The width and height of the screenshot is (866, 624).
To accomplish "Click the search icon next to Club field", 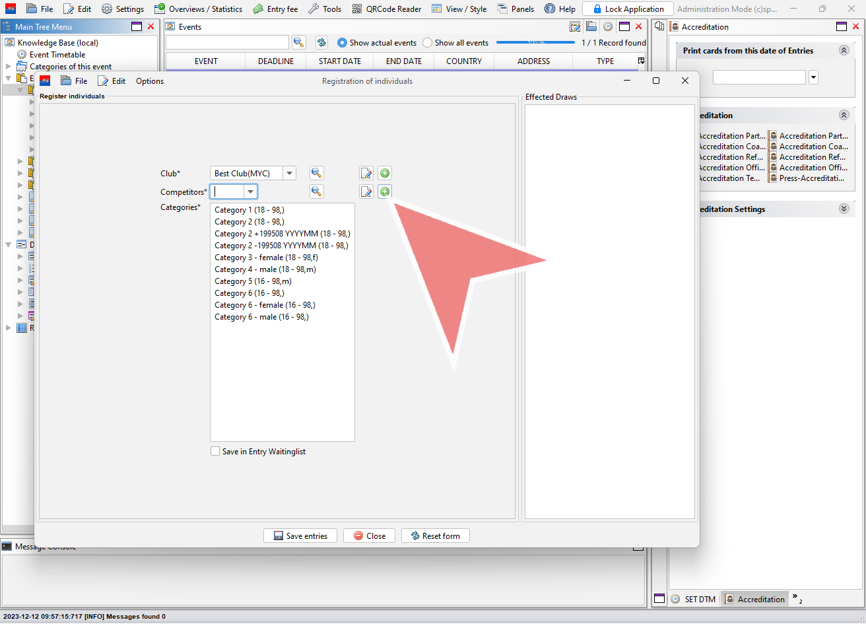I will [x=317, y=173].
